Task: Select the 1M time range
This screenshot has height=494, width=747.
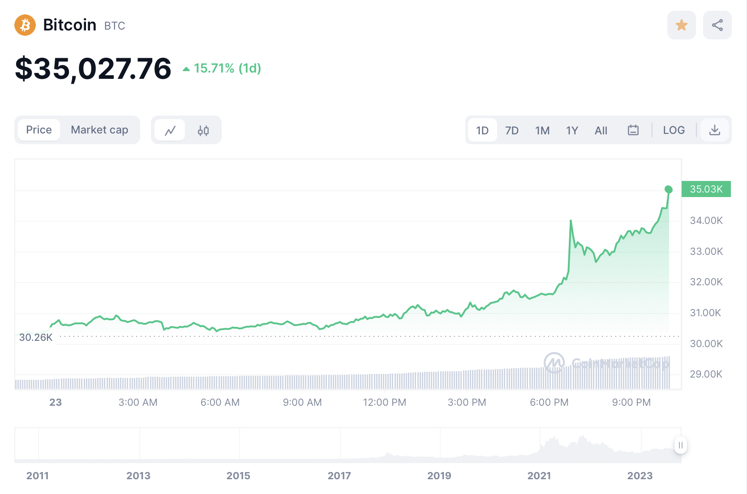Action: 542,130
